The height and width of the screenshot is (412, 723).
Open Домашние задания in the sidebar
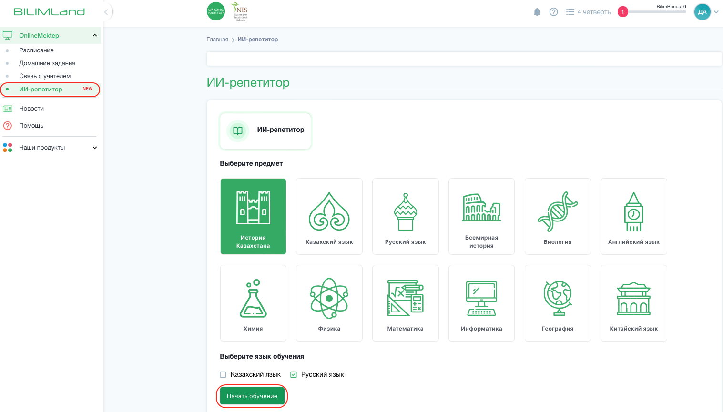pyautogui.click(x=47, y=63)
